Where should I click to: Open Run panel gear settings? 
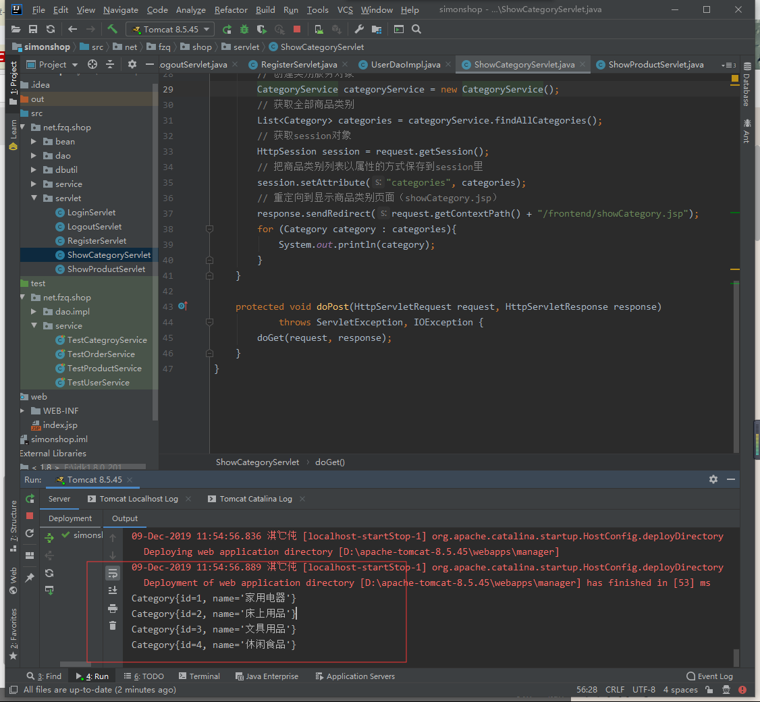[713, 479]
